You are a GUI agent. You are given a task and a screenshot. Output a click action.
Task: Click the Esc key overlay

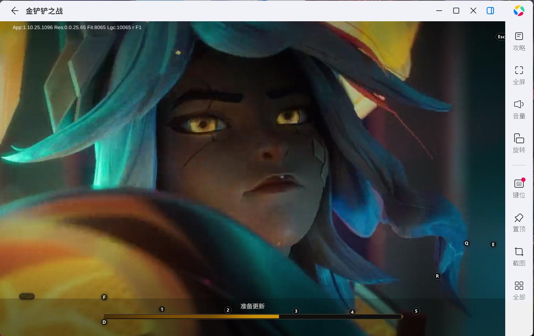tap(501, 37)
